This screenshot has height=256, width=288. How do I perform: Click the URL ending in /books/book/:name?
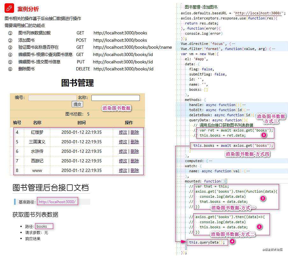point(133,47)
